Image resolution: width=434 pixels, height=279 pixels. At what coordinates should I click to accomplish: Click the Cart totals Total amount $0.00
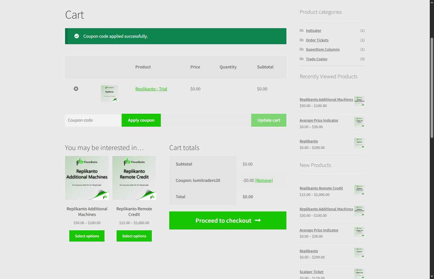point(248,197)
